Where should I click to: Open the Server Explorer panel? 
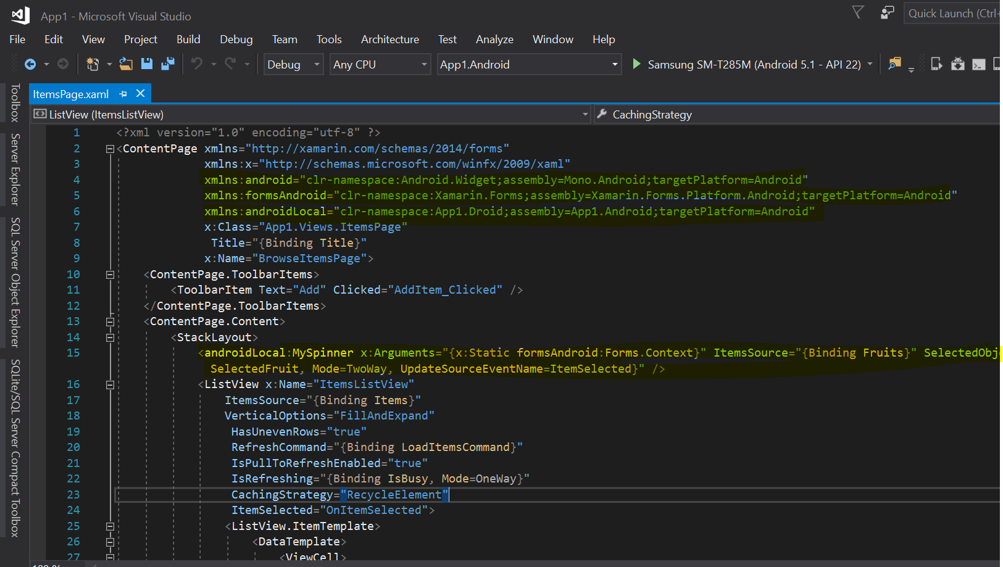(15, 167)
